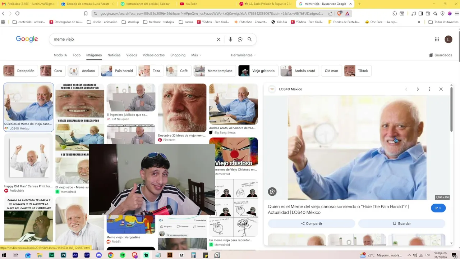This screenshot has width=460, height=259.
Task: Open Discord from the taskbar
Action: coord(99,255)
